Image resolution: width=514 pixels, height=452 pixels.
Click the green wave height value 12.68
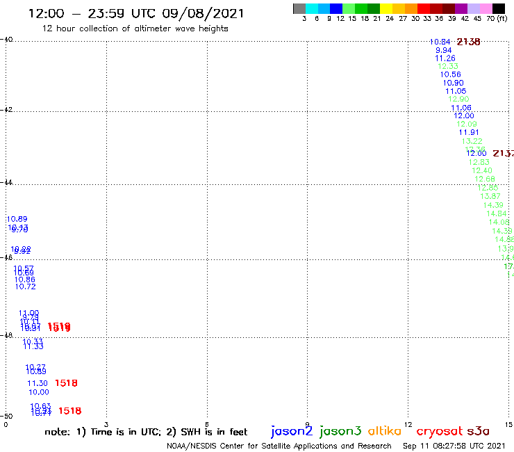point(485,179)
